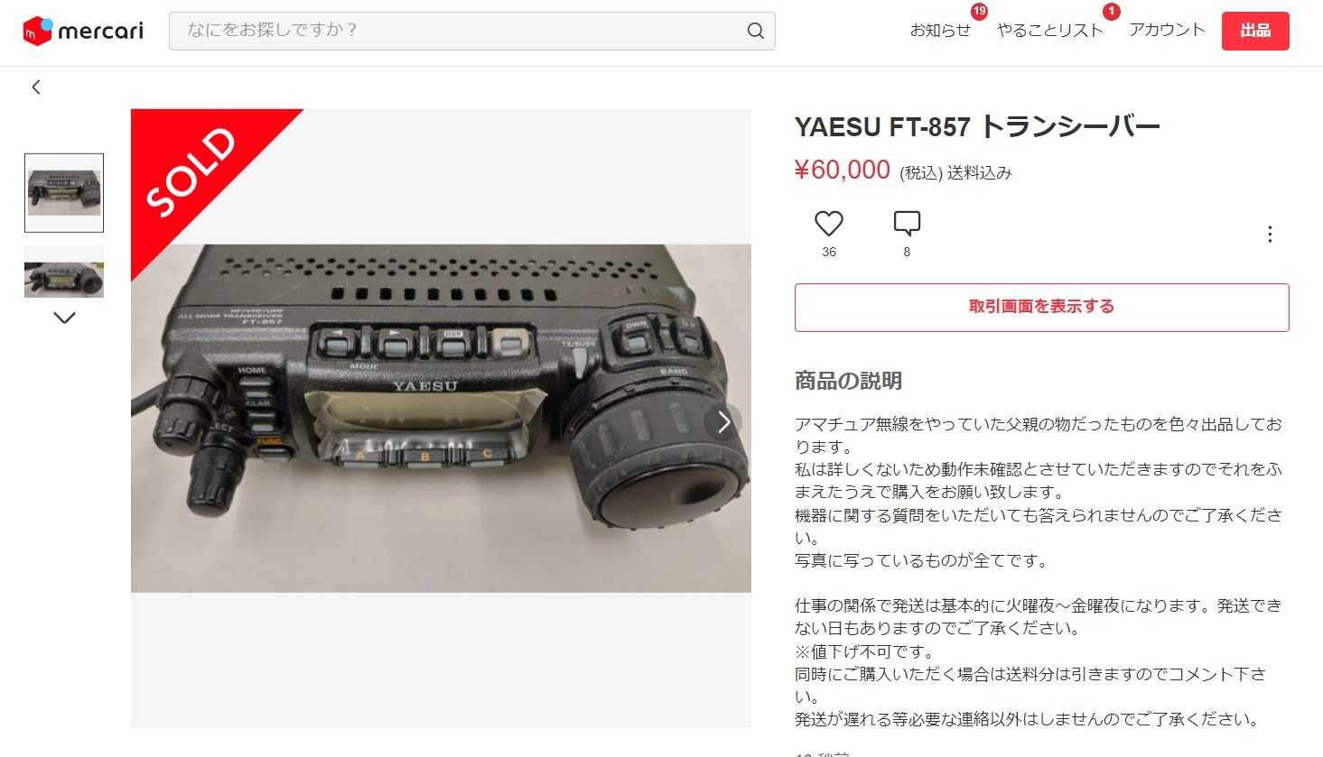
Task: Select the second radio thumbnail
Action: point(64,272)
